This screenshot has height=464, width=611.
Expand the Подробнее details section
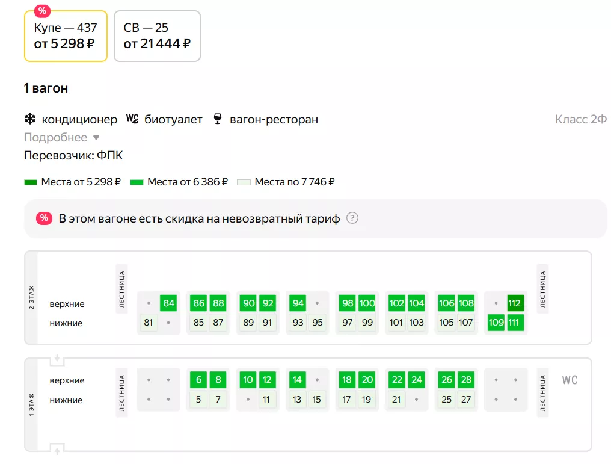tap(55, 138)
